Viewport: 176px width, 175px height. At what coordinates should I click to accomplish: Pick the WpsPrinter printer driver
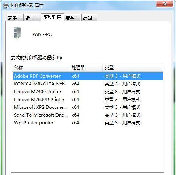tap(88, 123)
